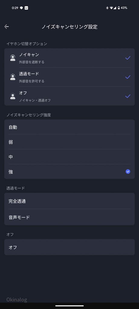Tap the home gesture bar

[69, 306]
